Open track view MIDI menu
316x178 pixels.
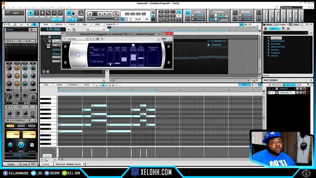pyautogui.click(x=98, y=24)
